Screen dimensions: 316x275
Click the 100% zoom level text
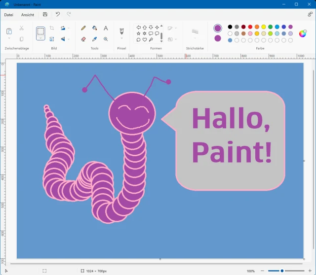250,271
